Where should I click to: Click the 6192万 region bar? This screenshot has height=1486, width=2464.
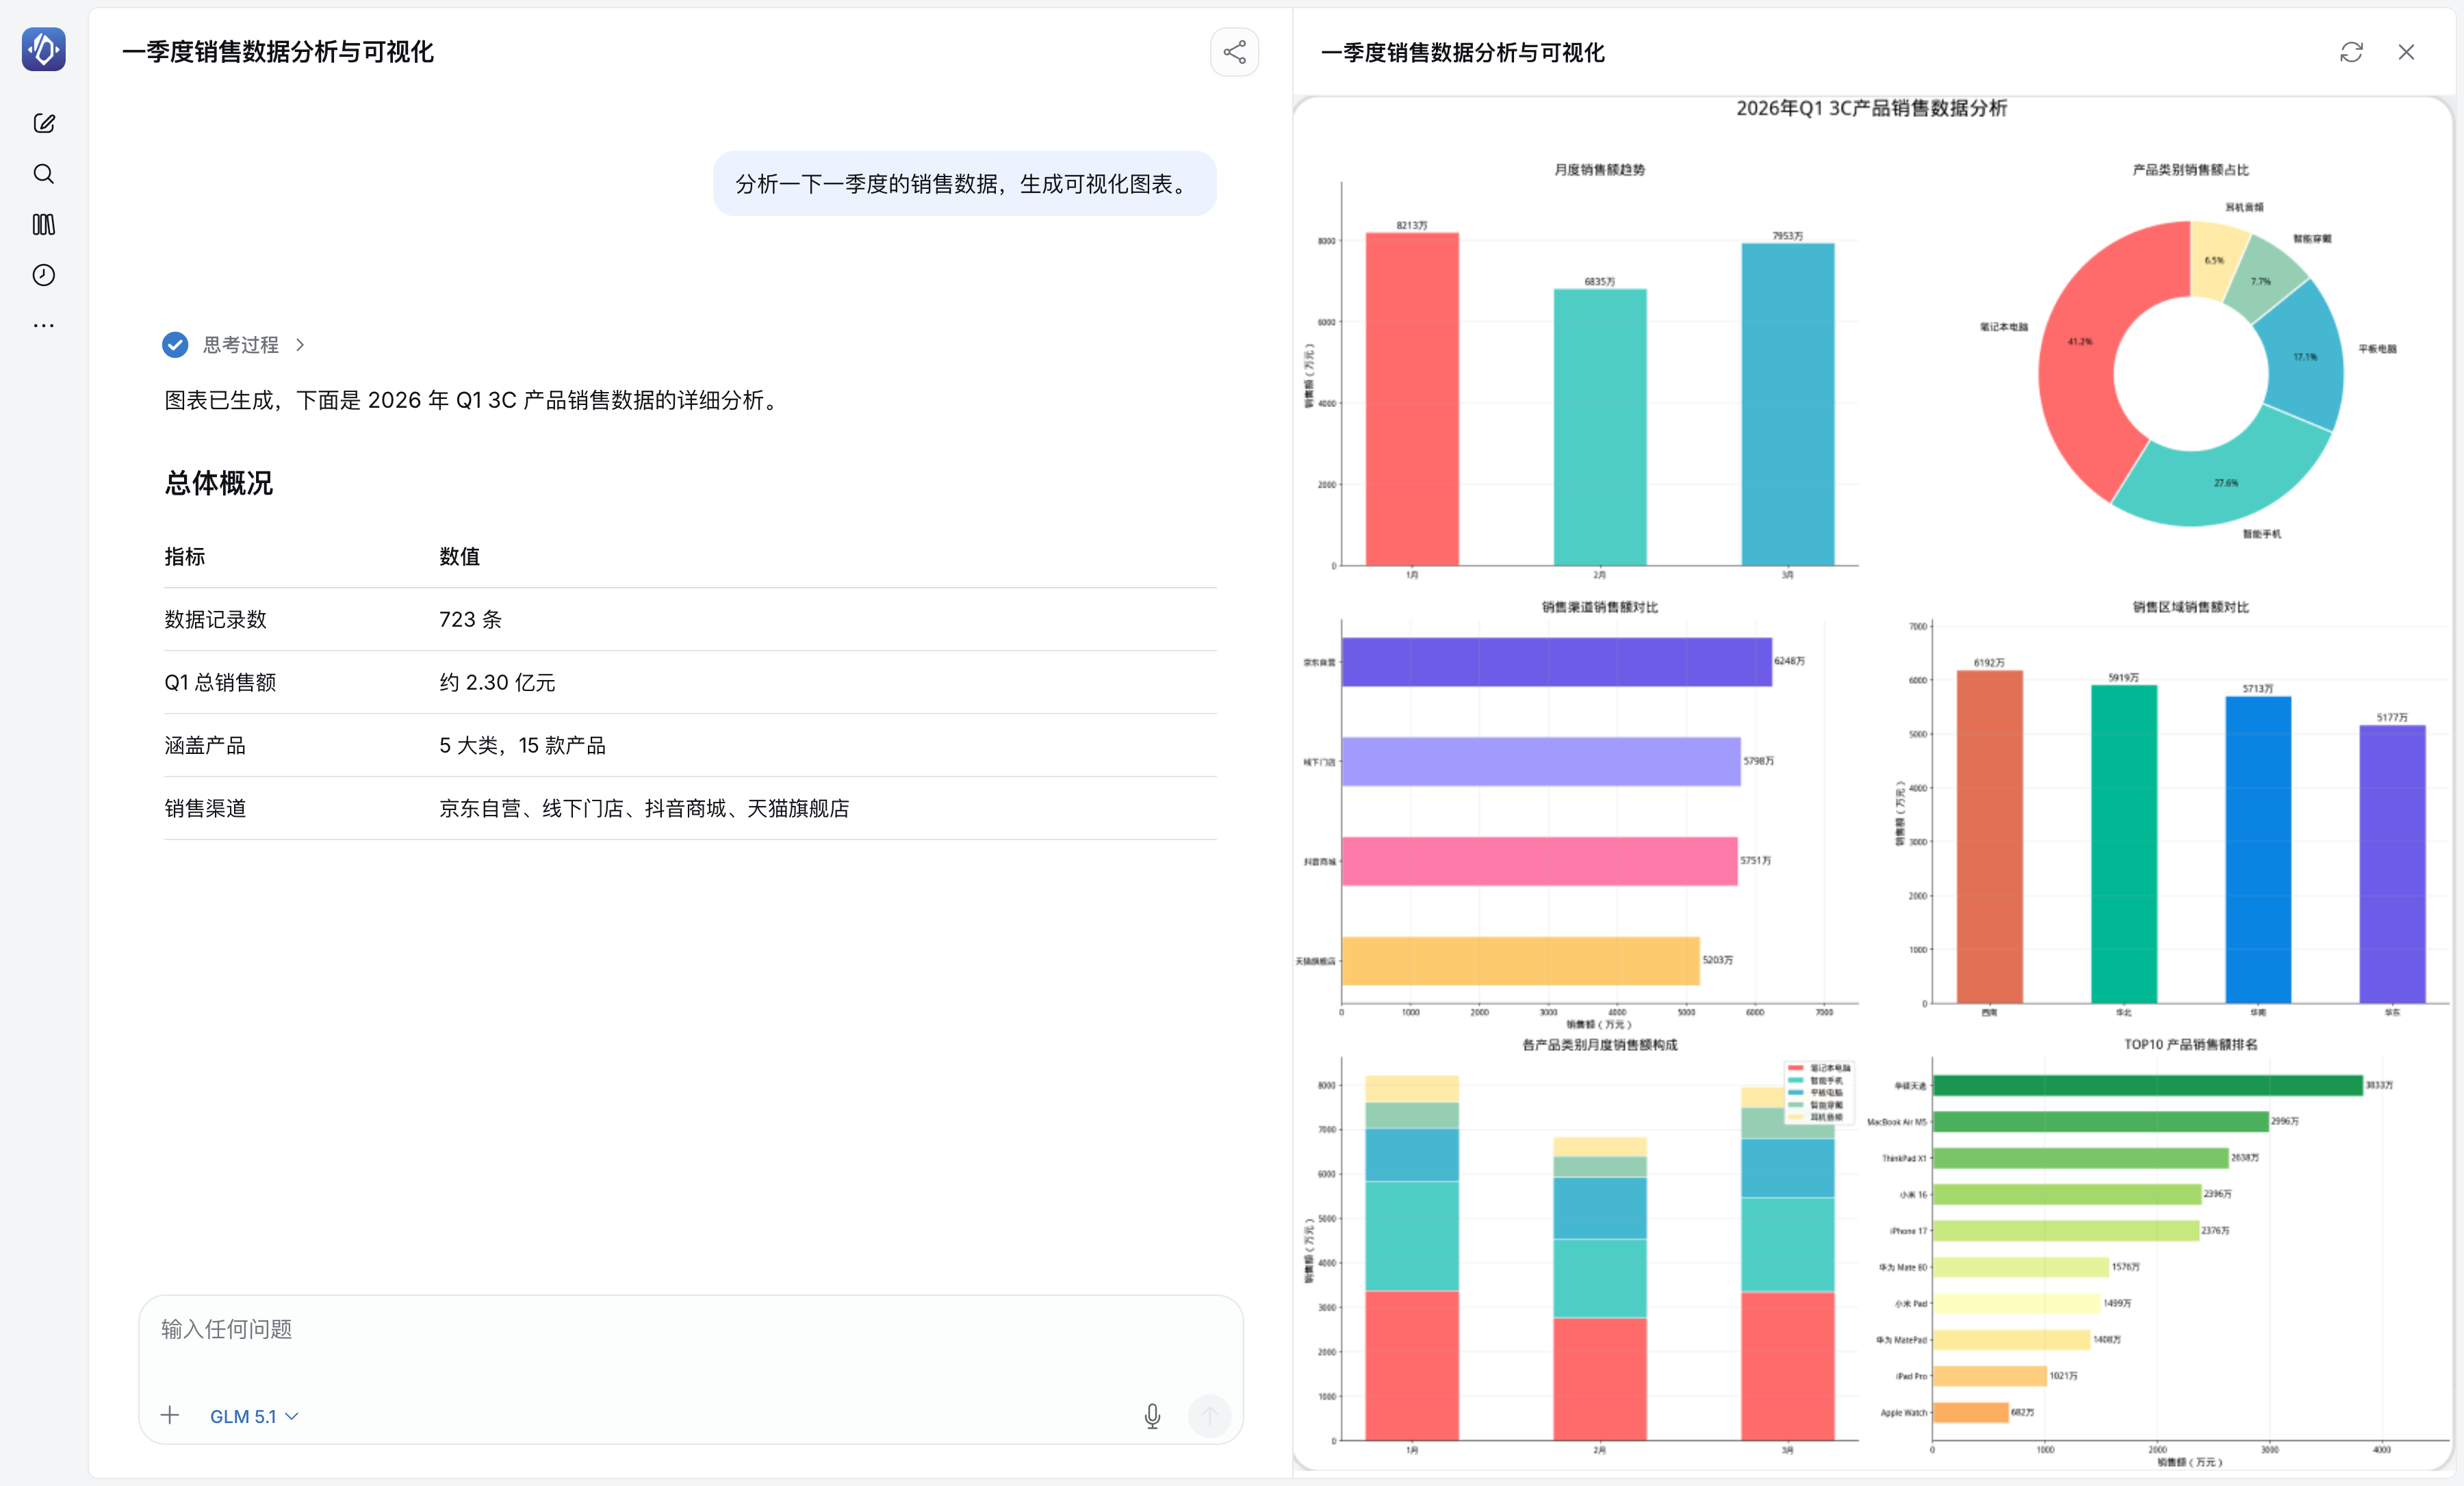coord(1989,837)
